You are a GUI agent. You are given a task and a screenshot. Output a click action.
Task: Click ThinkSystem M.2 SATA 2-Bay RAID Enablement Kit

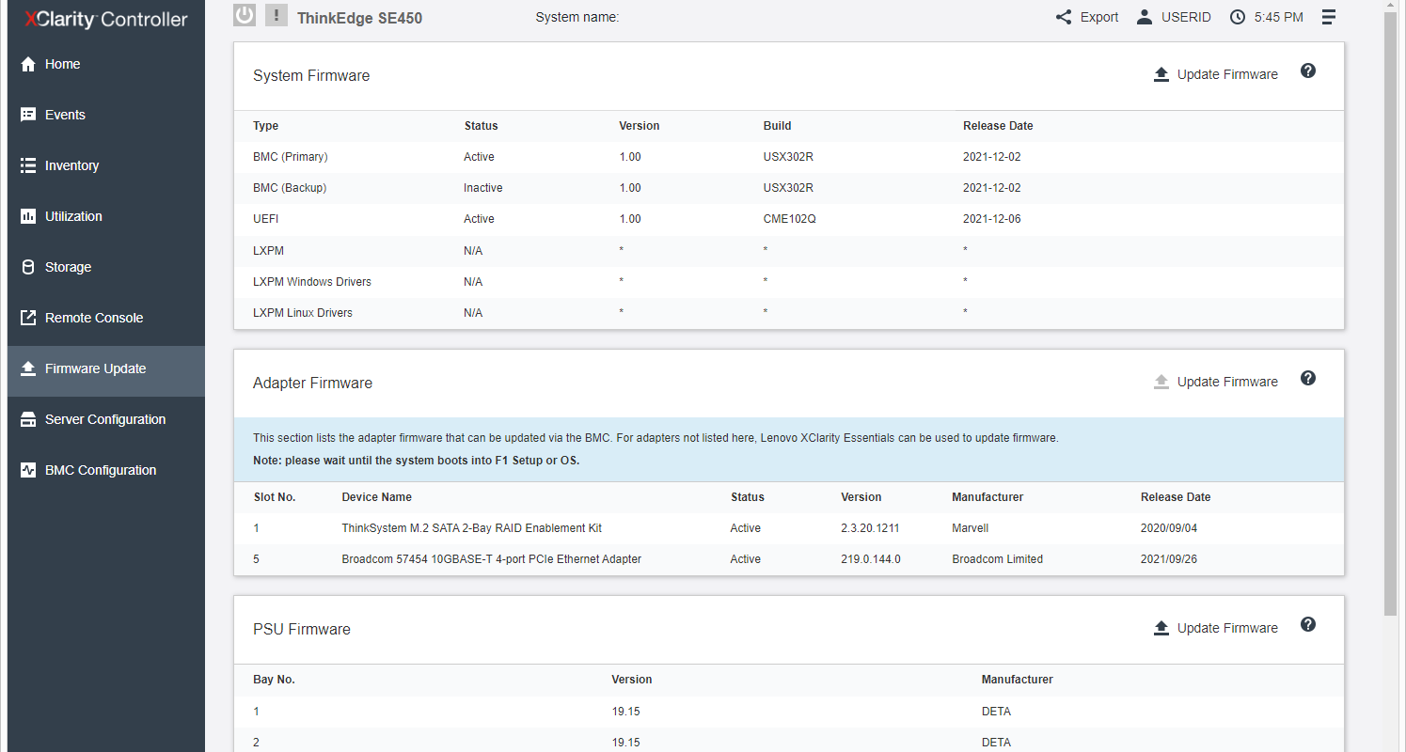point(472,528)
